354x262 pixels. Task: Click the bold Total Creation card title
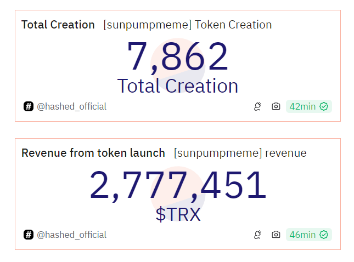[x=58, y=25]
